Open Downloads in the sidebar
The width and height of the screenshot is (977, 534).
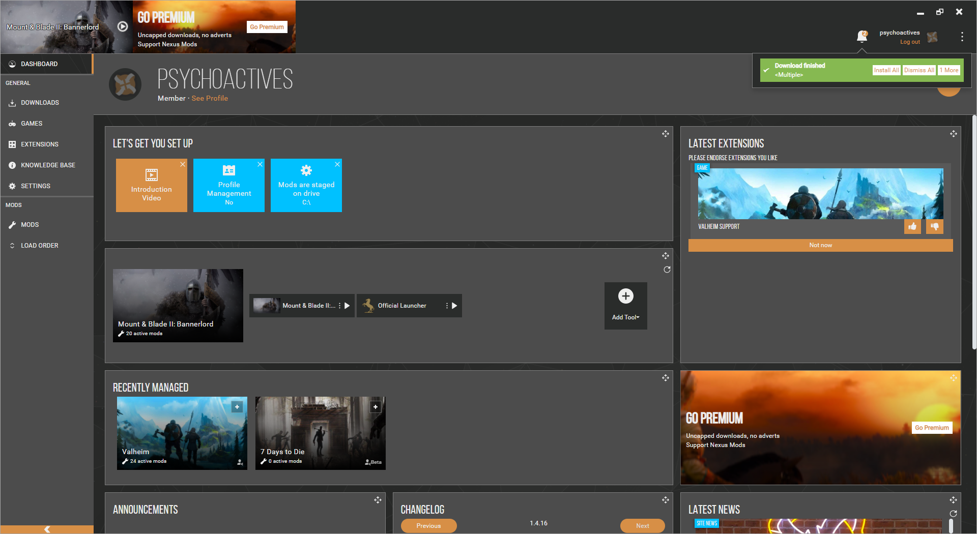pyautogui.click(x=47, y=103)
